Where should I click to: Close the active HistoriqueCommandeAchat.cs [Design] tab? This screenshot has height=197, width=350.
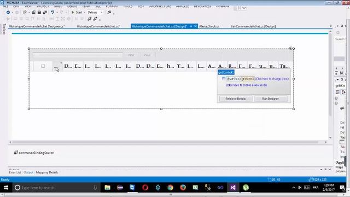tap(195, 26)
